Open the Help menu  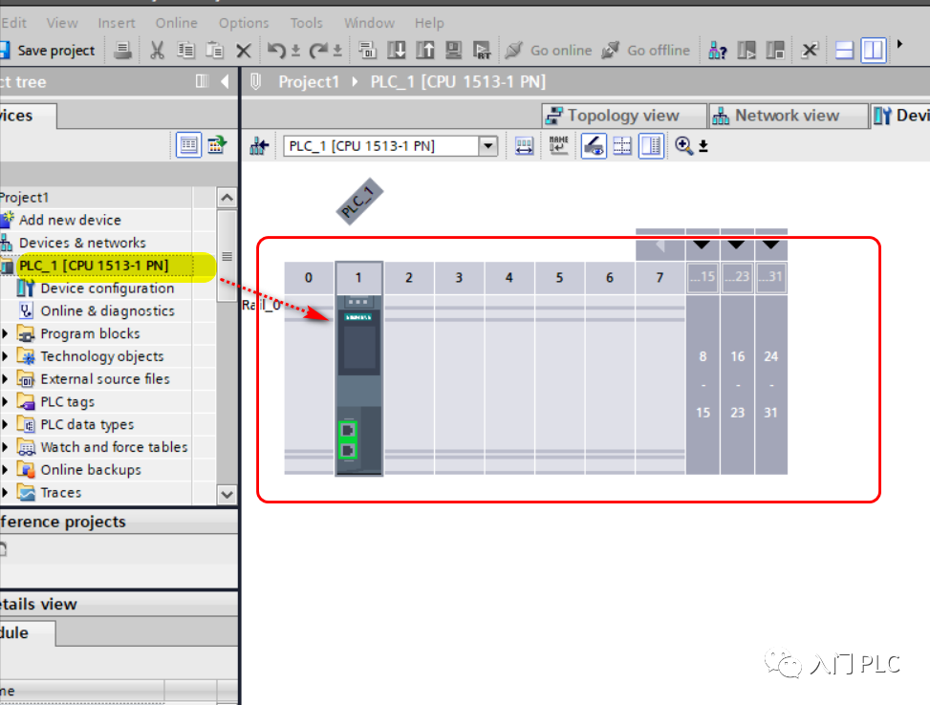coord(429,23)
